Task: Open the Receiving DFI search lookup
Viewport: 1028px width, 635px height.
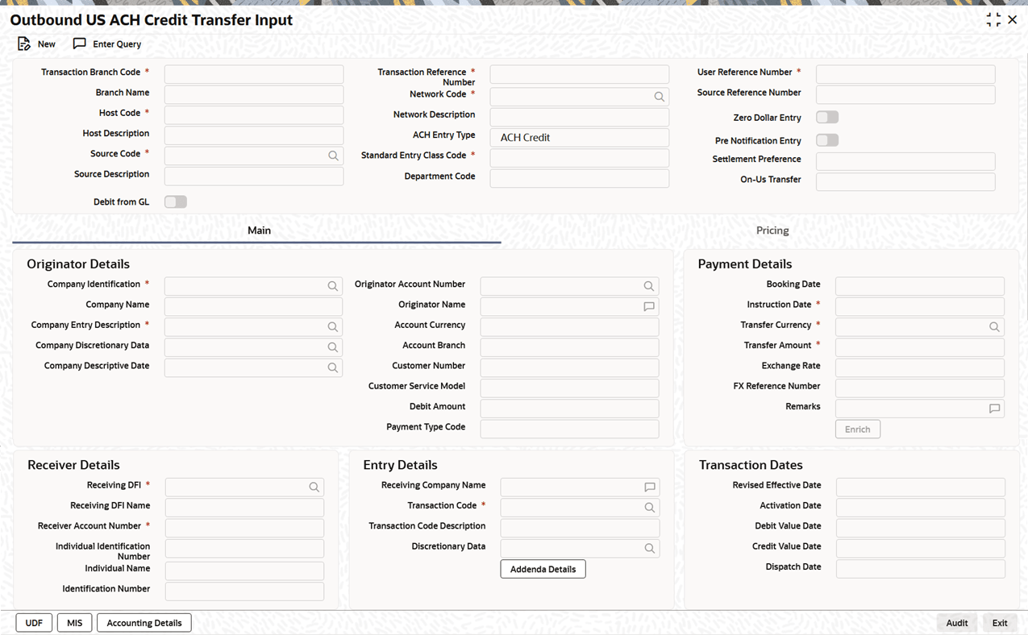Action: click(x=314, y=488)
